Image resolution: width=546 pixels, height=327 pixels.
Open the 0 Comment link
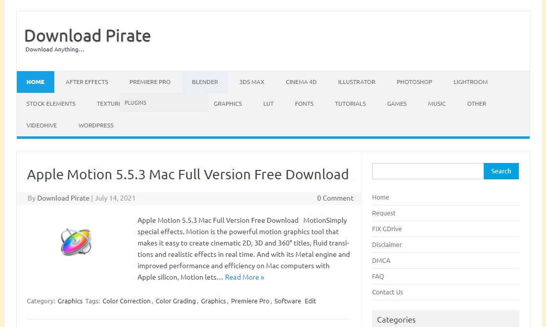pyautogui.click(x=335, y=198)
